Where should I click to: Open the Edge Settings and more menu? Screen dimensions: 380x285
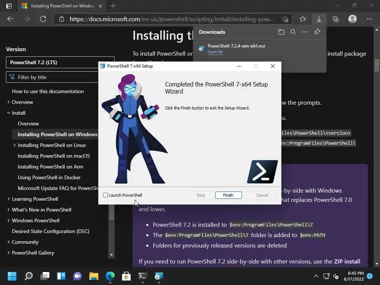(x=369, y=19)
